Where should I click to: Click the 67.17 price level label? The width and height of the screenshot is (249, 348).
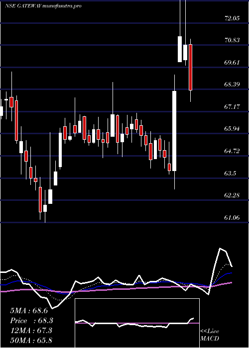[x=232, y=107]
